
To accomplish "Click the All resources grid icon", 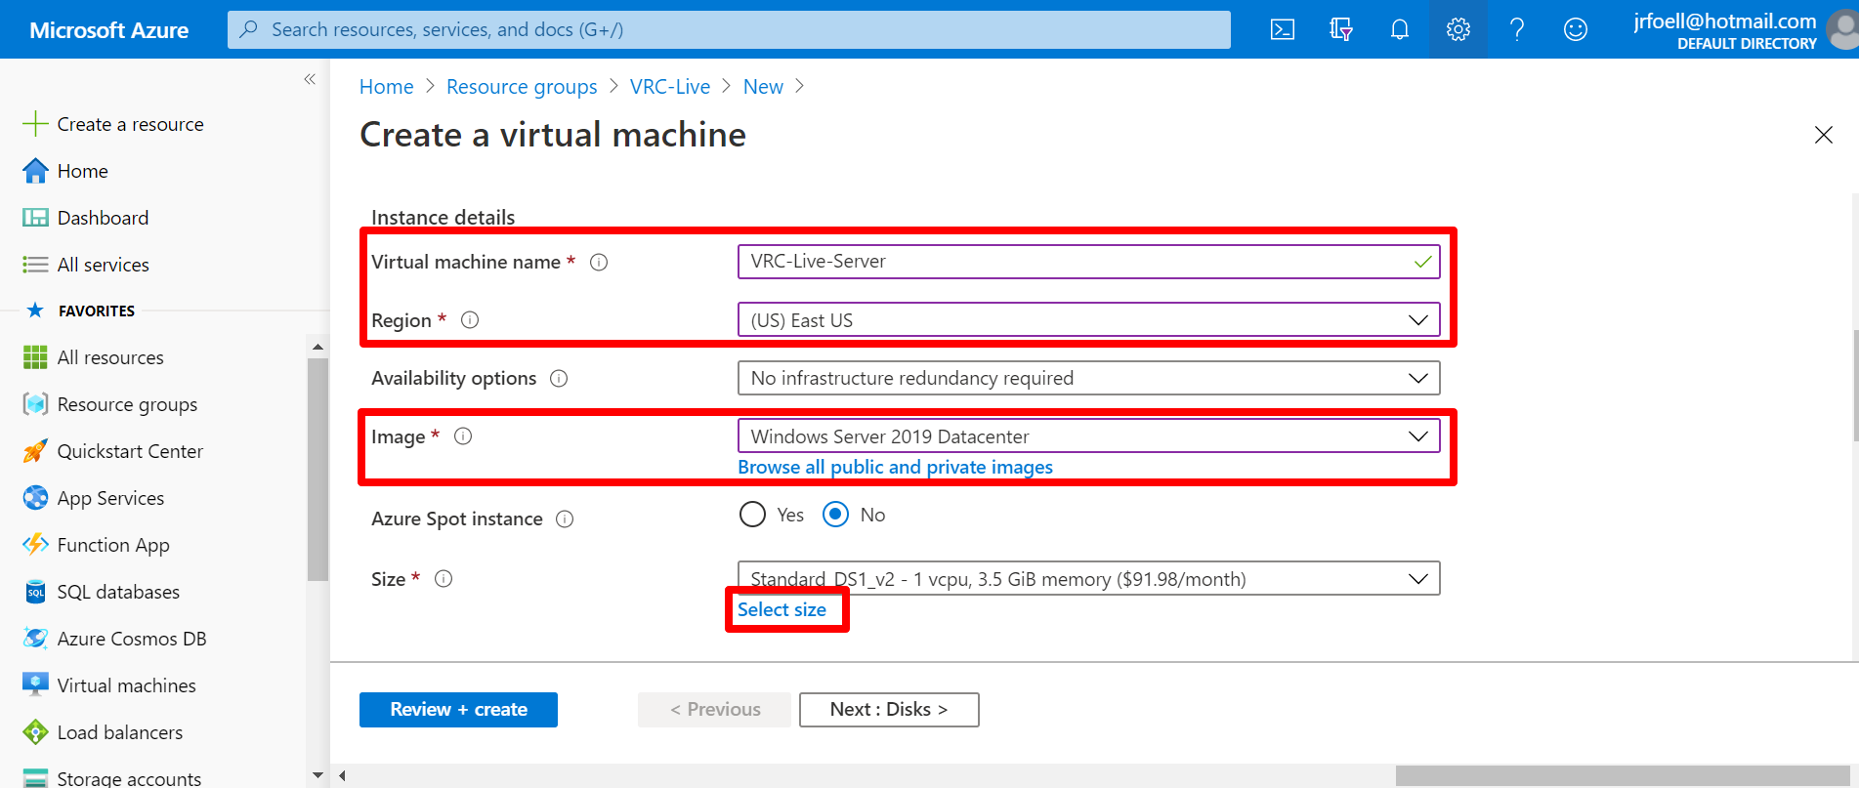I will 35,357.
